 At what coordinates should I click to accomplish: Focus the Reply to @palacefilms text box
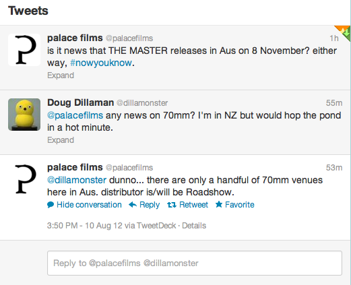[x=195, y=263]
